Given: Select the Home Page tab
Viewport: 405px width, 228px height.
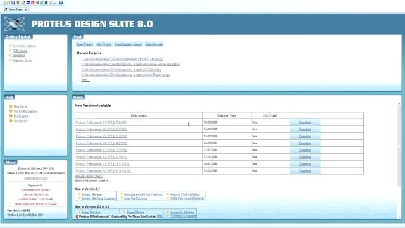Looking at the screenshot, I should 15,10.
